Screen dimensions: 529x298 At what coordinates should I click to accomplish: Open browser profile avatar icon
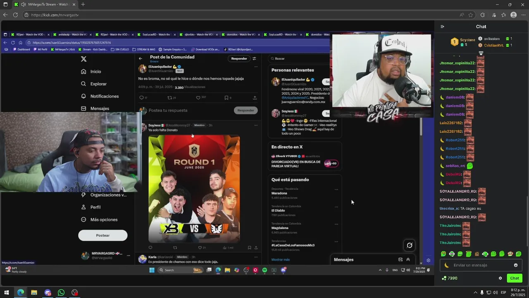pos(513,15)
